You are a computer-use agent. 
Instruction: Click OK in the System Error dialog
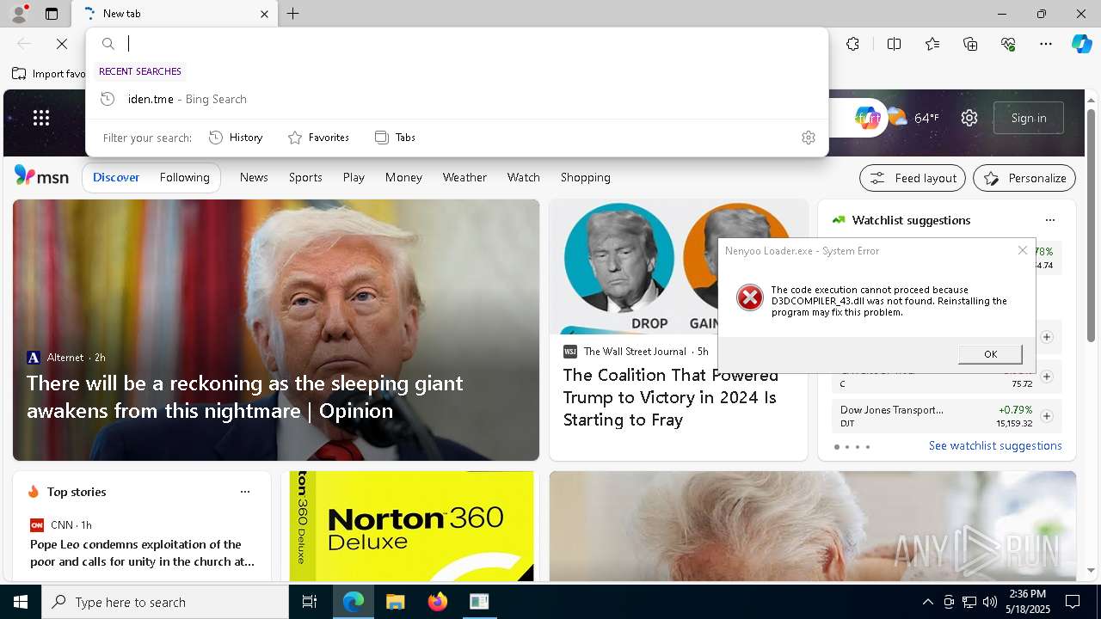(x=990, y=354)
